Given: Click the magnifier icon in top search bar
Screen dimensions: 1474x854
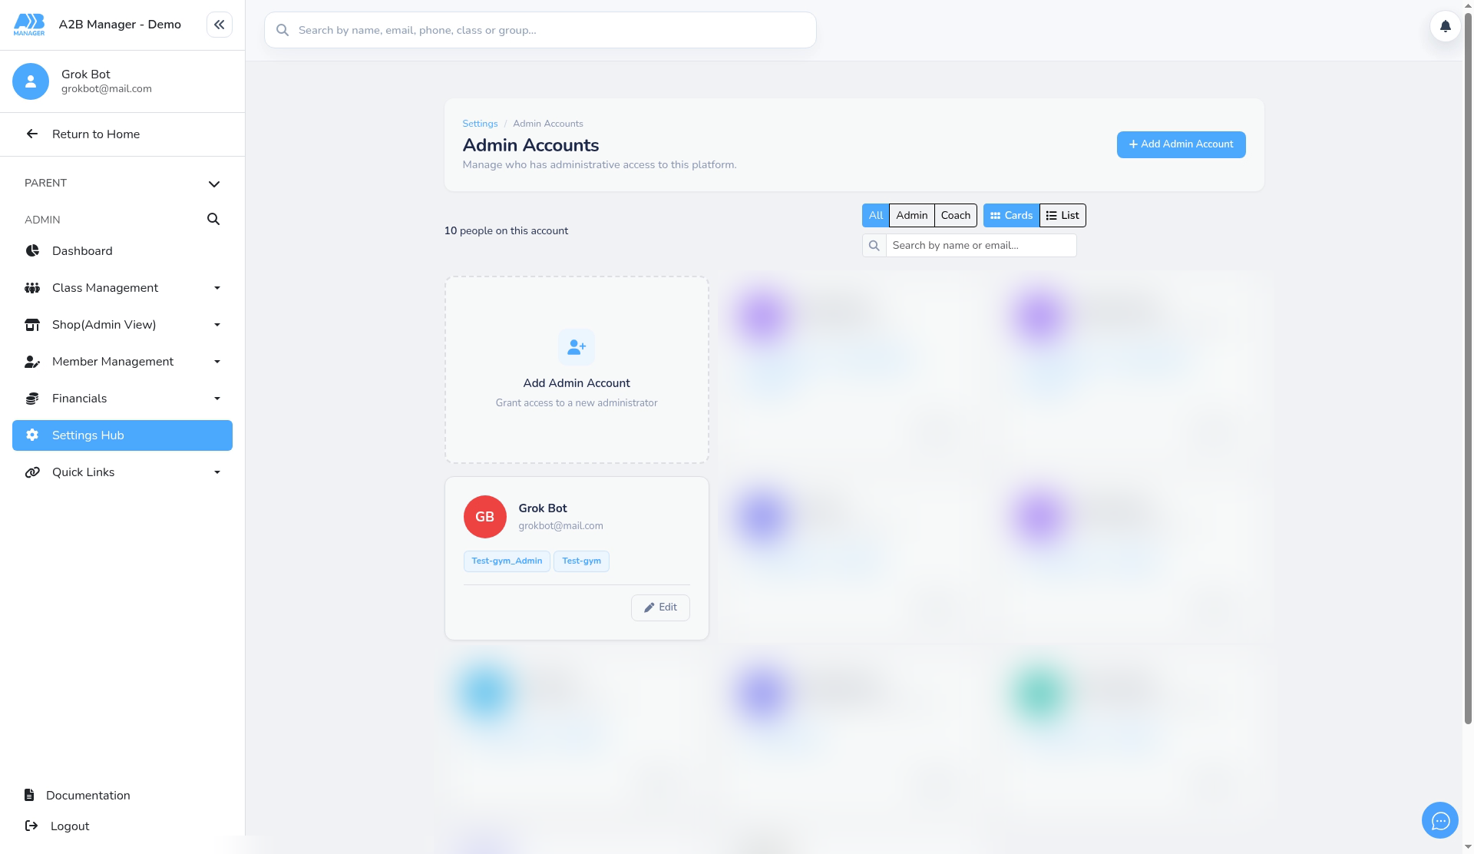Looking at the screenshot, I should 283,30.
